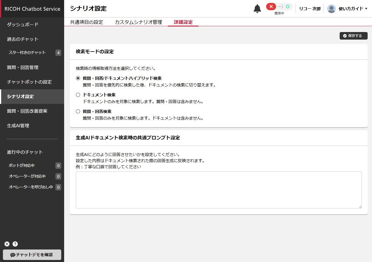Toggle the away status switch
The width and height of the screenshot is (372, 262).
(279, 7)
